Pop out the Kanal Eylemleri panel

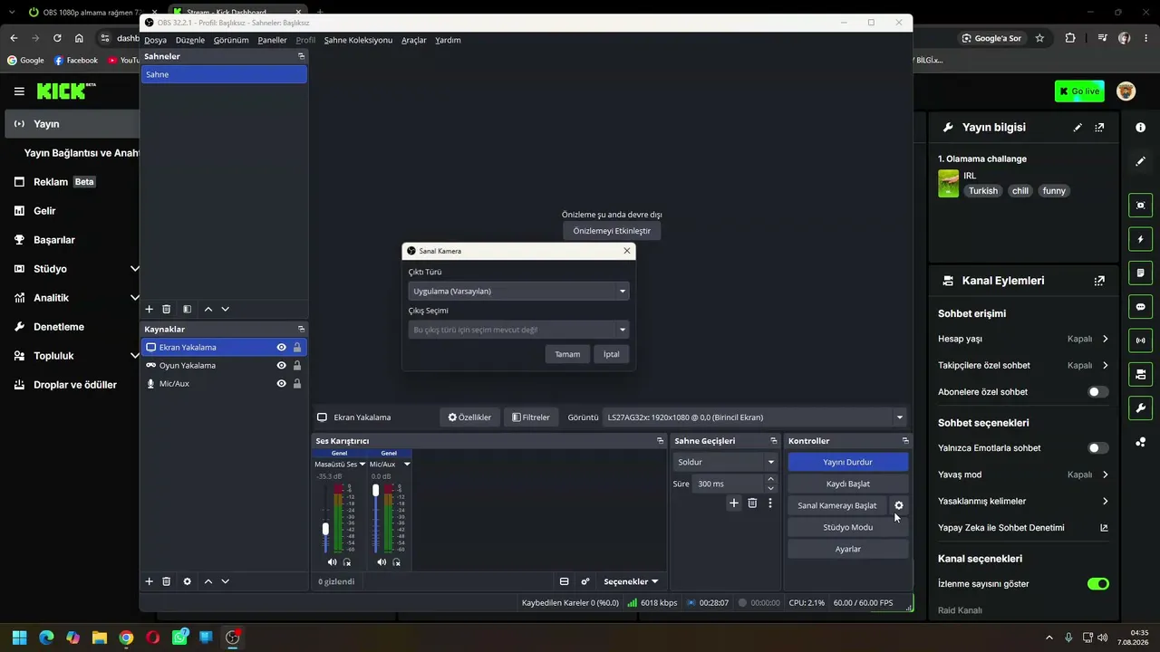tap(1099, 281)
